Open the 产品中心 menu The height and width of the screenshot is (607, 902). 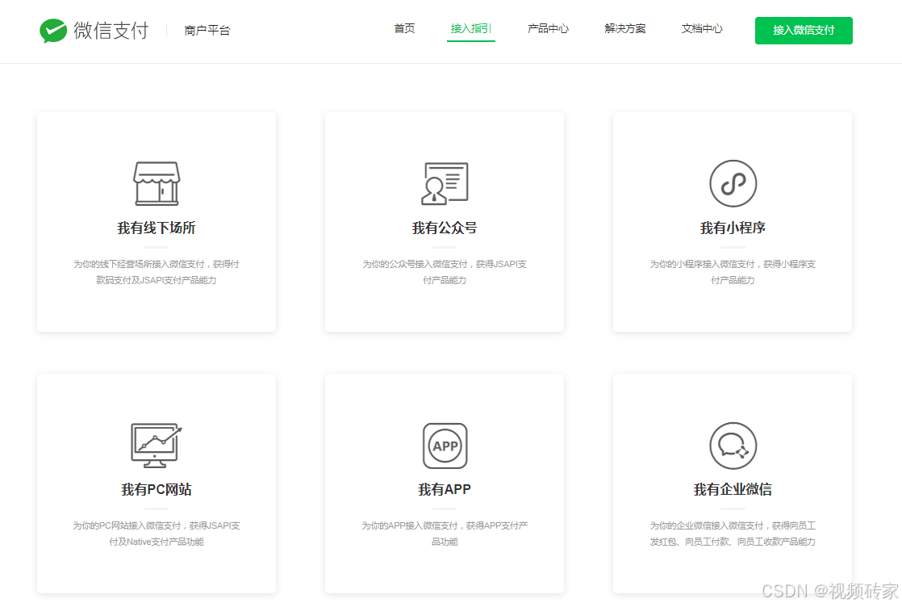click(548, 29)
